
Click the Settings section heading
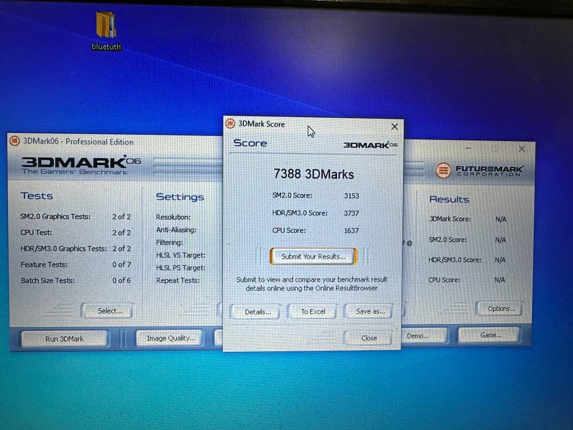(x=180, y=197)
